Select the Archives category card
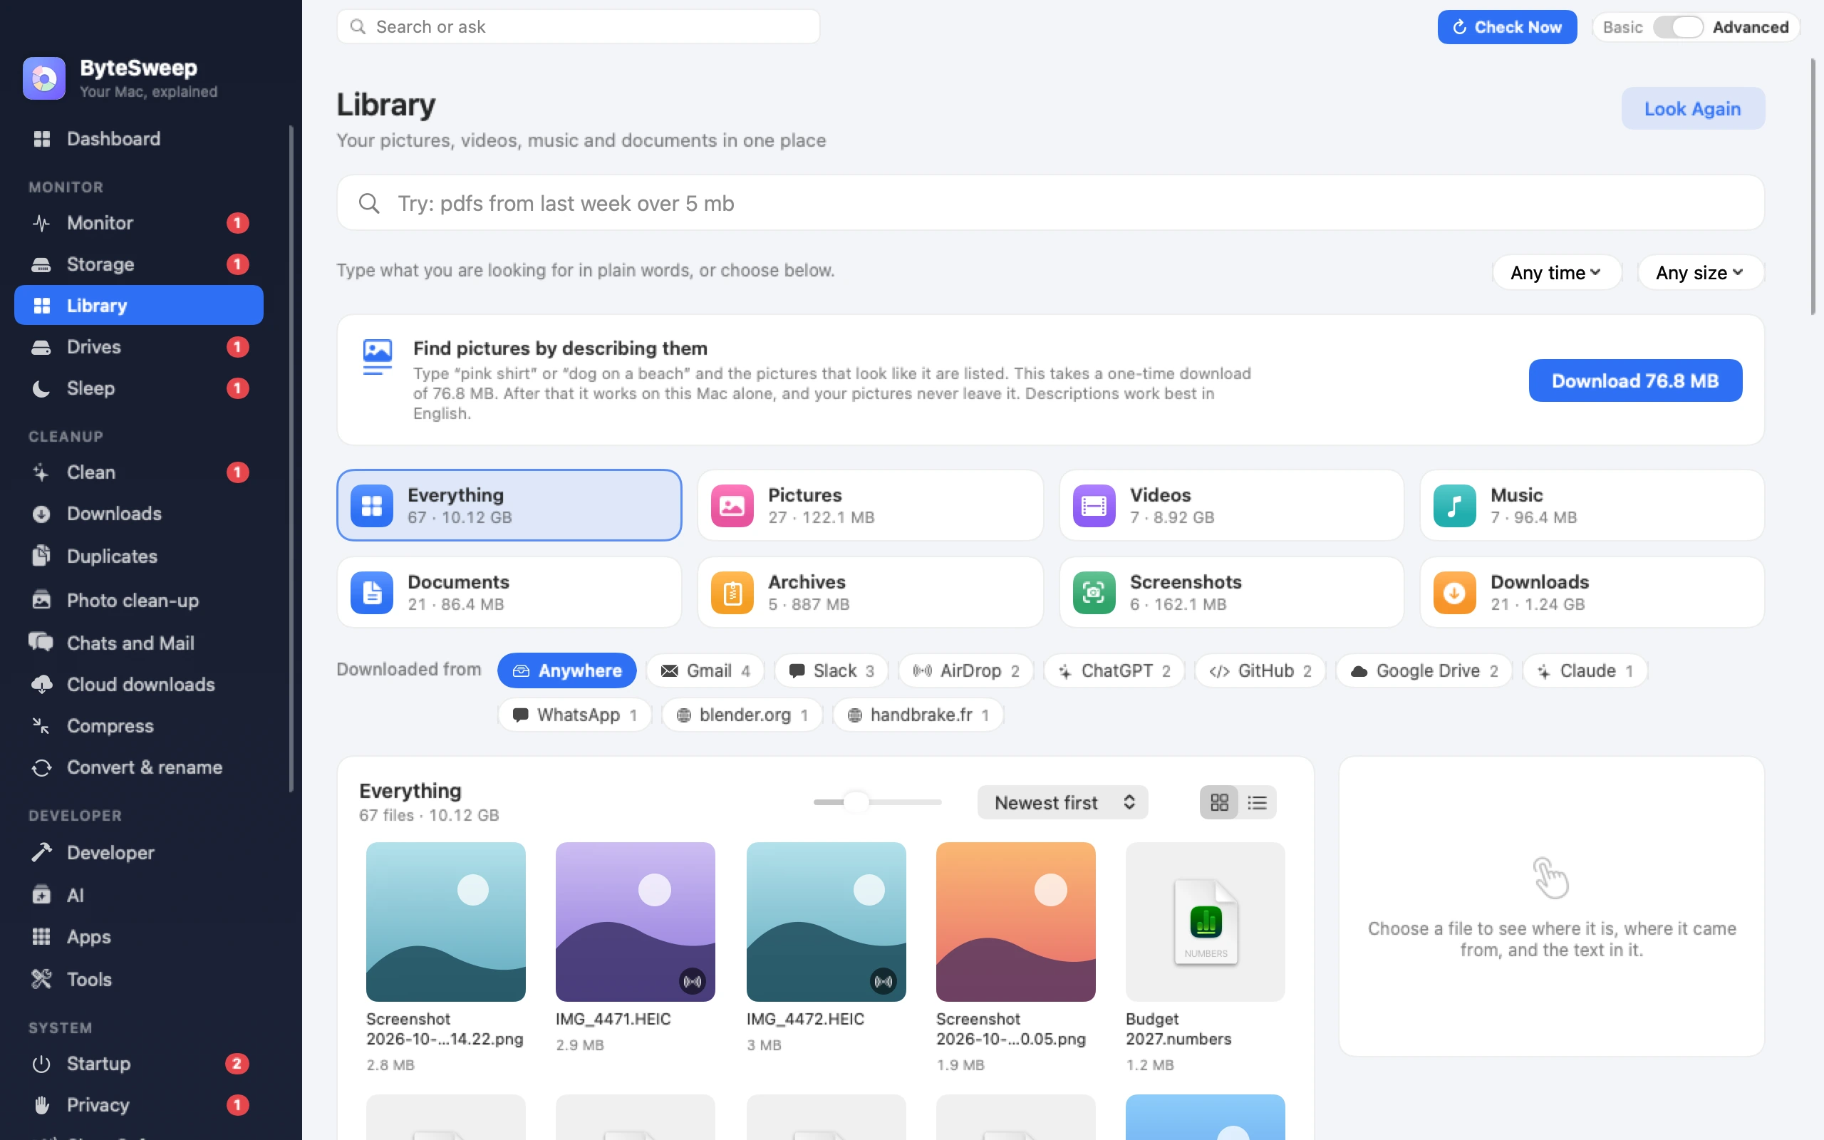The image size is (1824, 1140). point(871,592)
